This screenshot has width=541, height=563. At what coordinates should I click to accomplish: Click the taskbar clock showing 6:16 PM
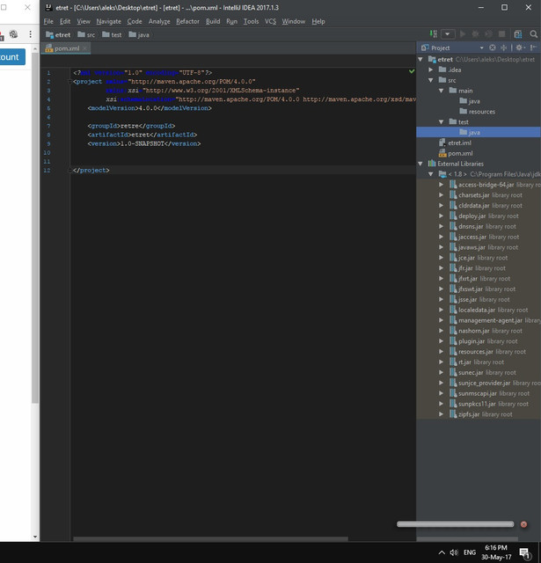[x=496, y=552]
